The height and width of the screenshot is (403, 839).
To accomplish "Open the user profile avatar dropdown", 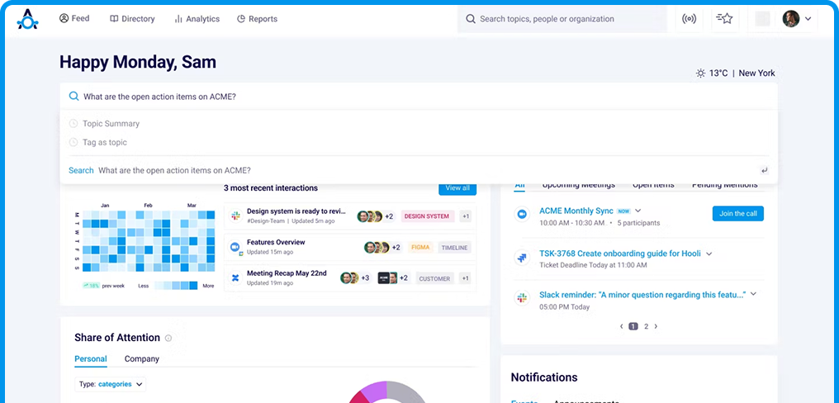I will [796, 19].
